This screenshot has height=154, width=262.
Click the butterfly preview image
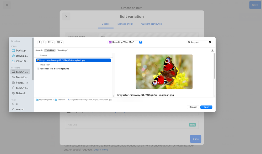point(164,71)
